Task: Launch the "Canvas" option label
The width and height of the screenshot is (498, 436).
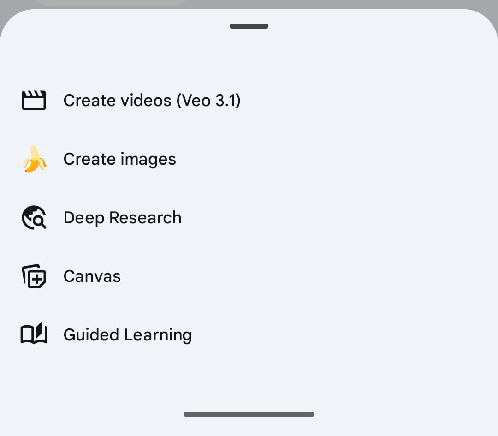Action: (92, 276)
